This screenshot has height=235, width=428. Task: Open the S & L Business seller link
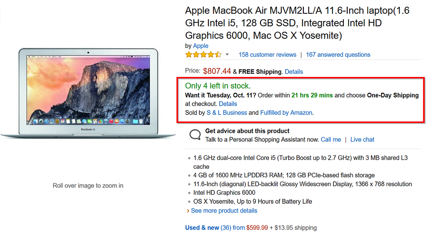click(x=227, y=113)
